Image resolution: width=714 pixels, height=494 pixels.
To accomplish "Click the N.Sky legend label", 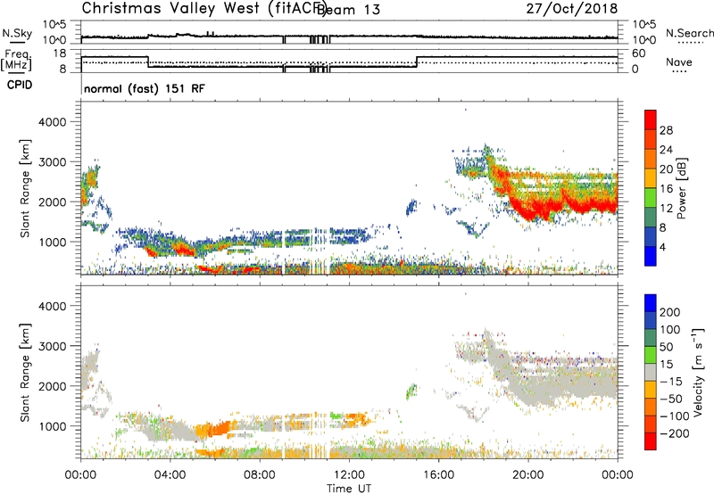I will pos(17,33).
